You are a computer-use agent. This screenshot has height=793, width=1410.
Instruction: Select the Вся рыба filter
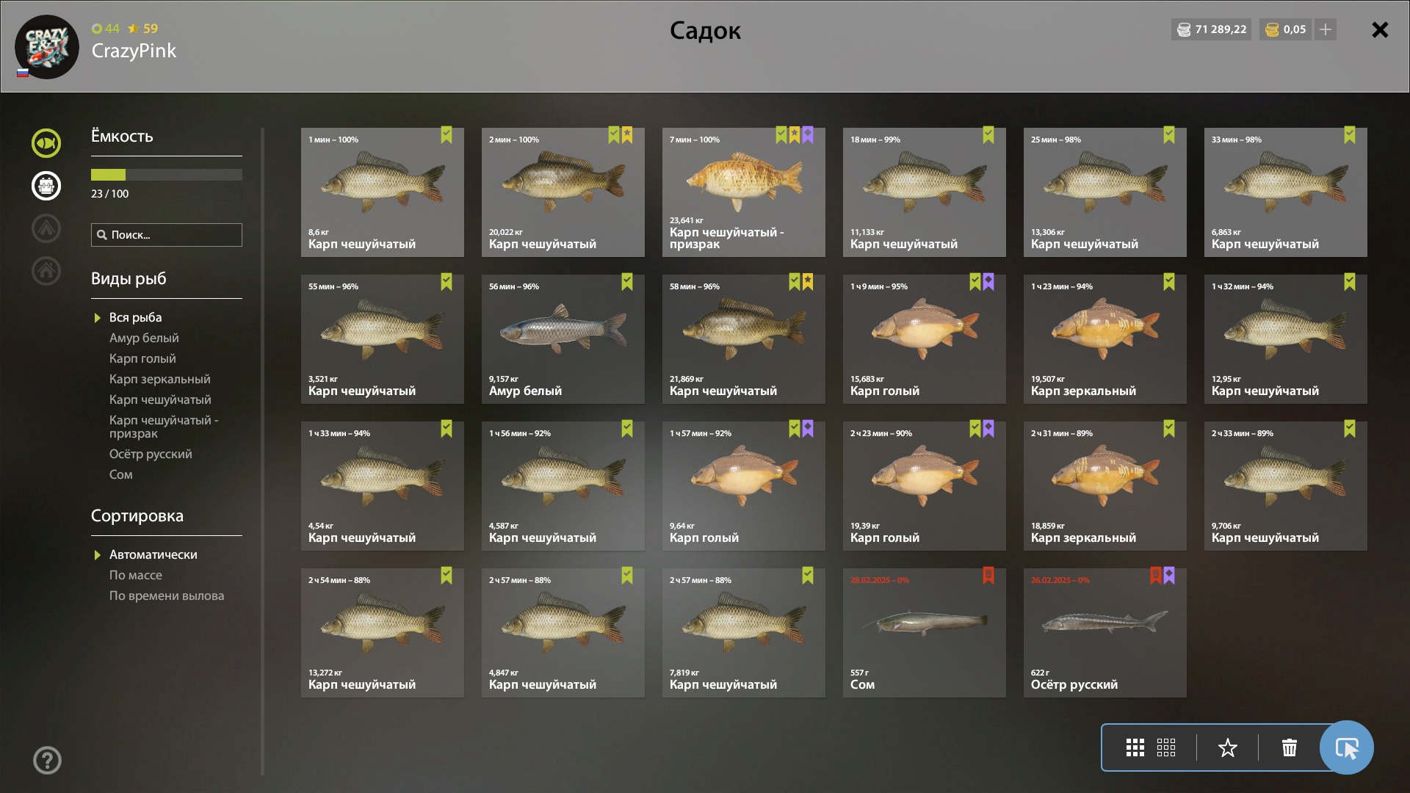point(136,317)
